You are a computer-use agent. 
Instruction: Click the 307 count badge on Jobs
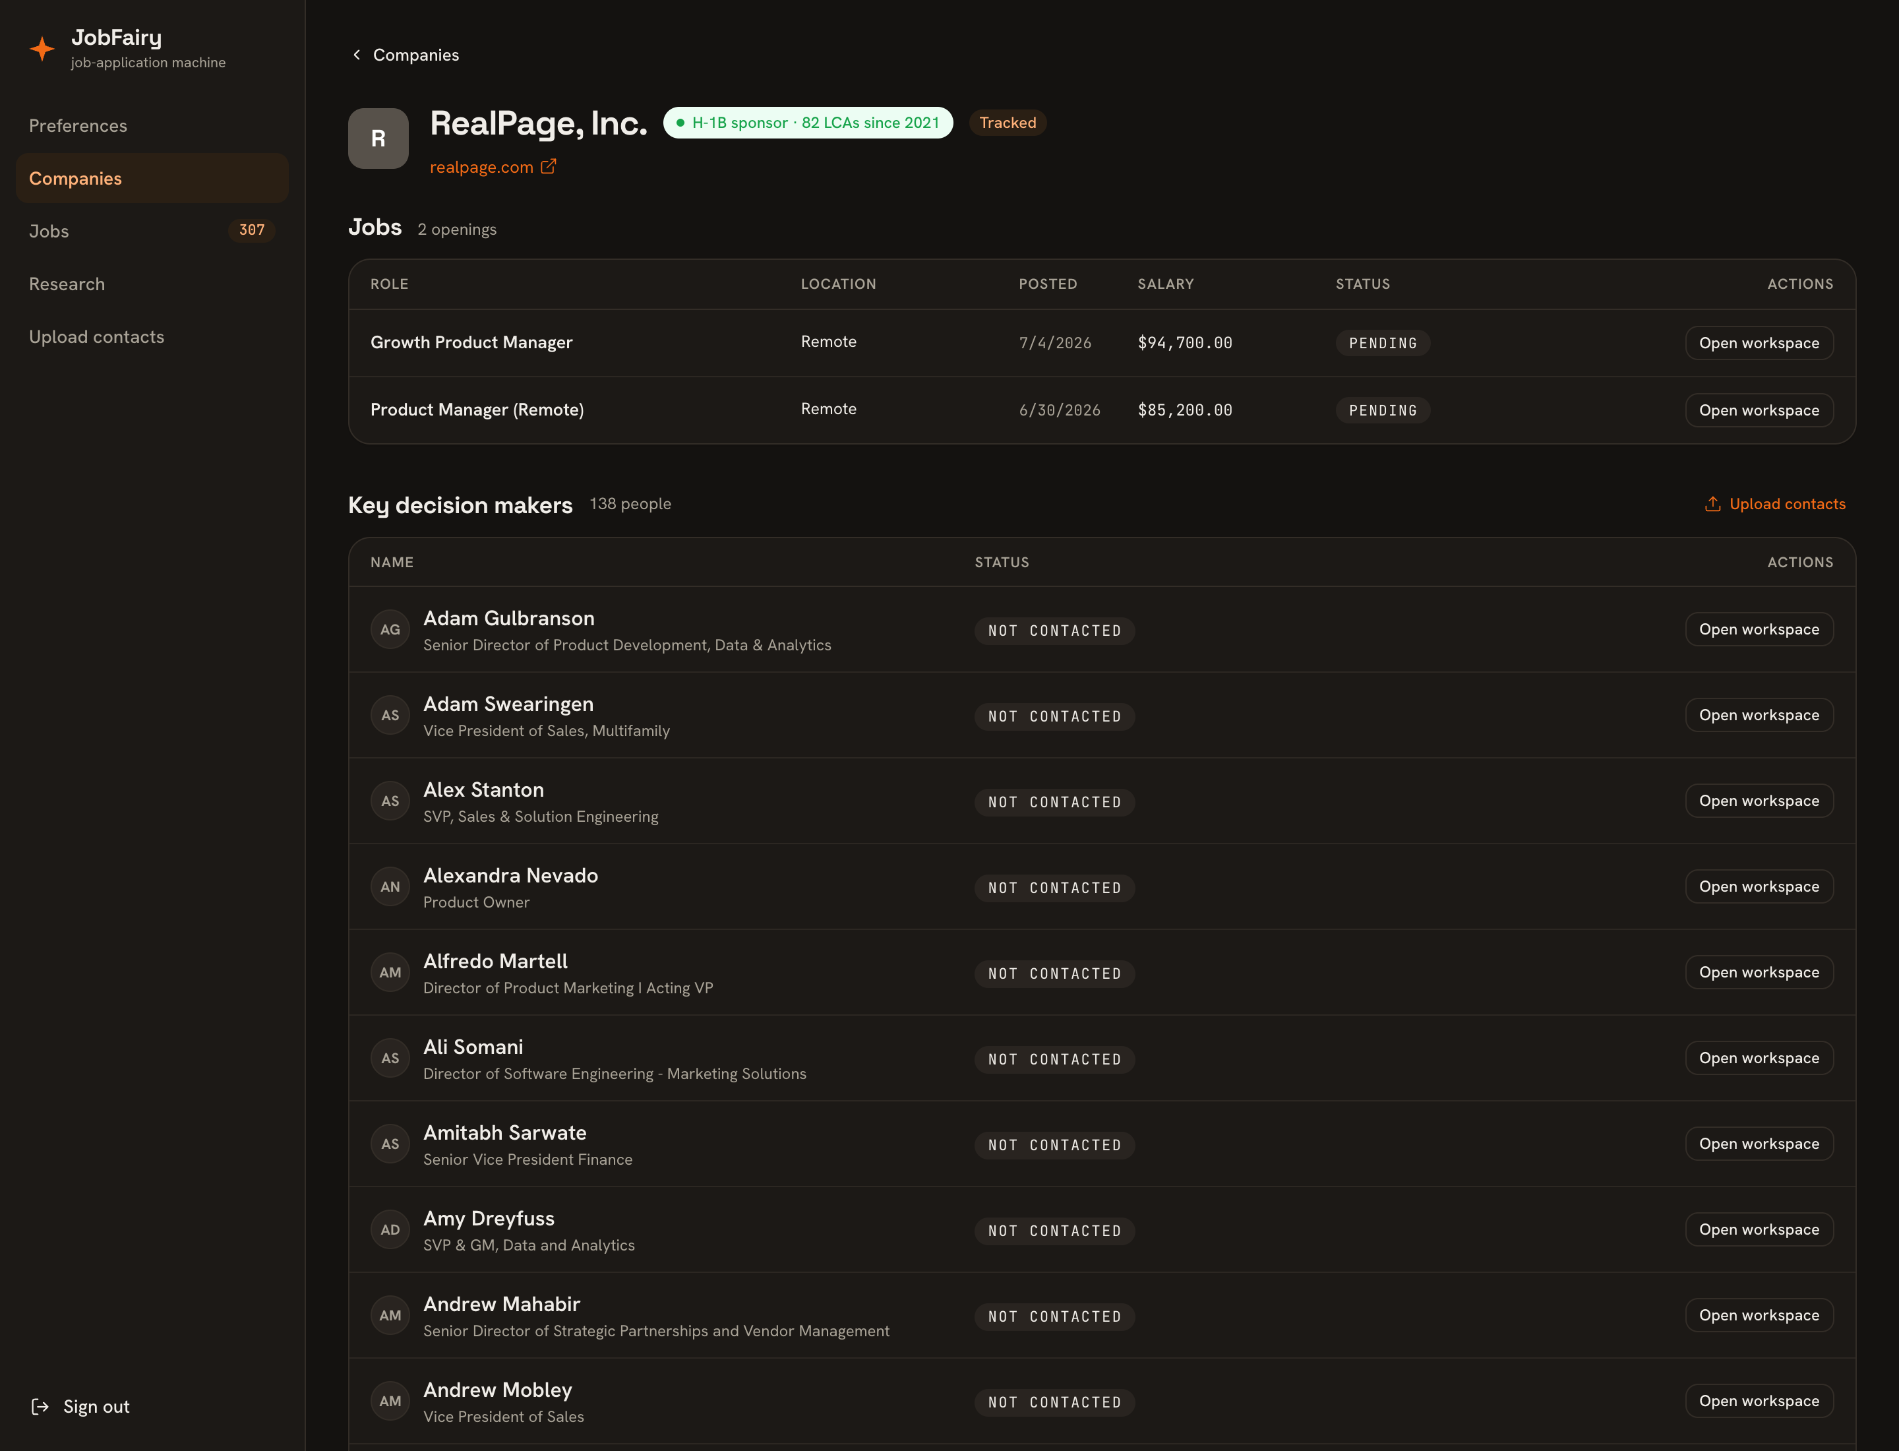click(251, 230)
